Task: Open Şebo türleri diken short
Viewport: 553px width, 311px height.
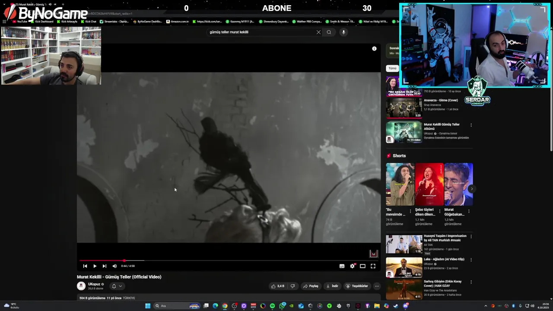Action: coord(429,184)
